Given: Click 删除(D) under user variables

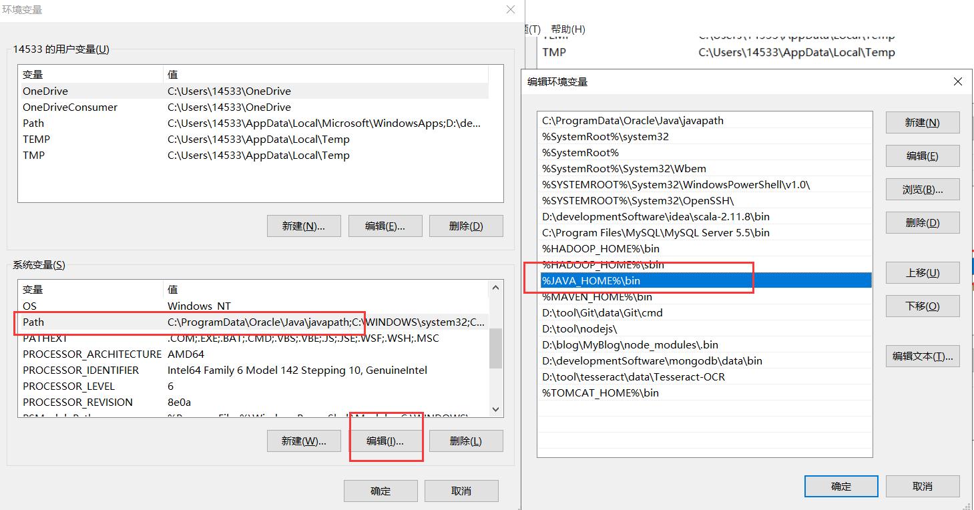Looking at the screenshot, I should coord(466,226).
